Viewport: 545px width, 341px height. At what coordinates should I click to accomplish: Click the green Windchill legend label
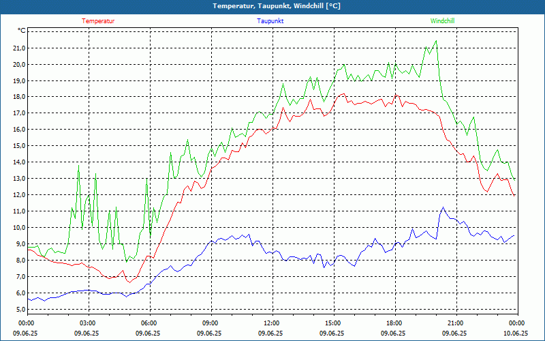click(442, 21)
